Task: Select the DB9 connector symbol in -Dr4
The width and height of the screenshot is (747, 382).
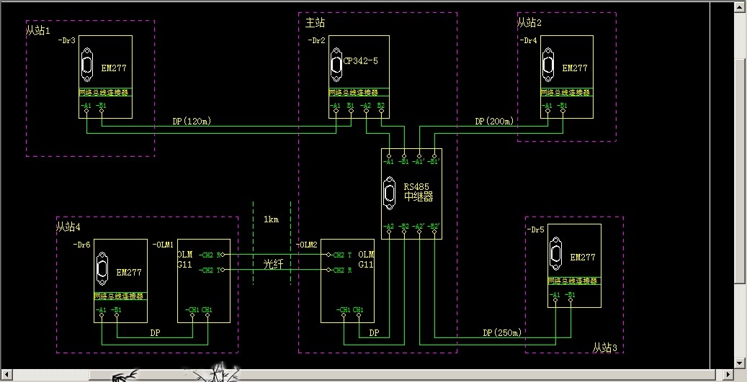Action: point(548,65)
